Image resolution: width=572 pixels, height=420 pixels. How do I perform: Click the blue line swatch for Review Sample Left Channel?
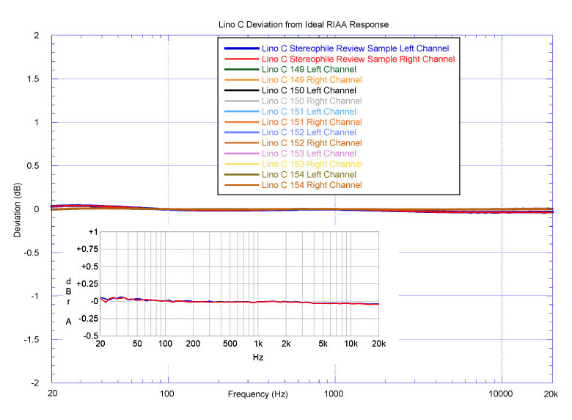click(241, 48)
